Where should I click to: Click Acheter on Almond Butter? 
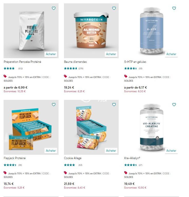coord(111,54)
